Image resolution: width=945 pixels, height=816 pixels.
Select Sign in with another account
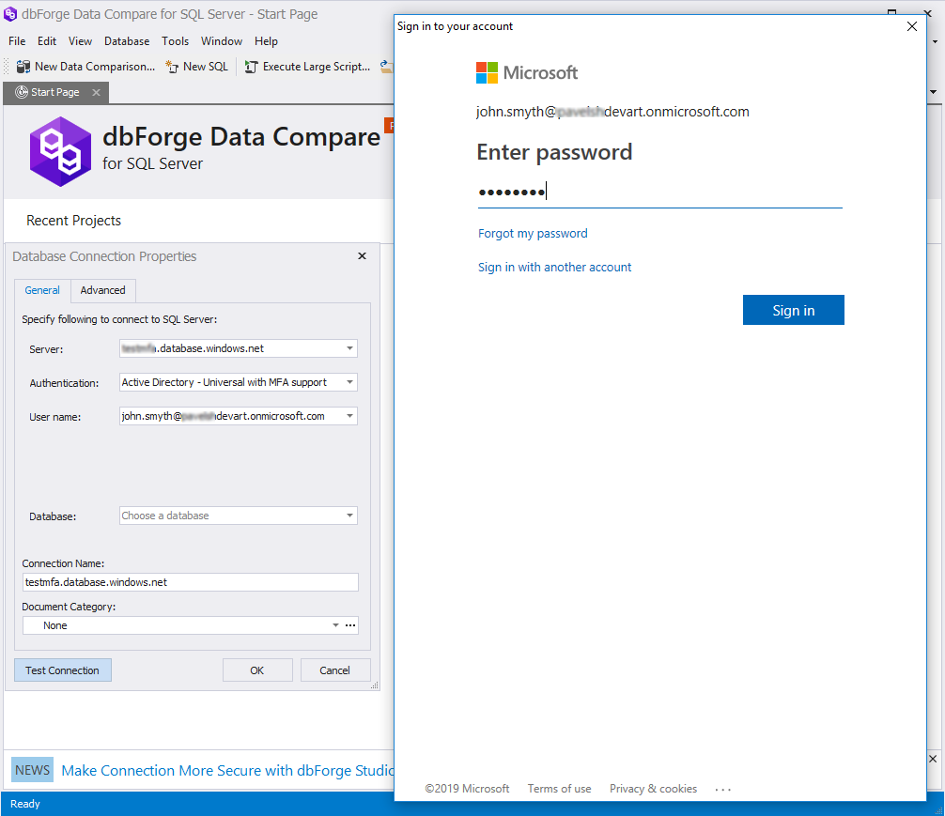pos(554,267)
